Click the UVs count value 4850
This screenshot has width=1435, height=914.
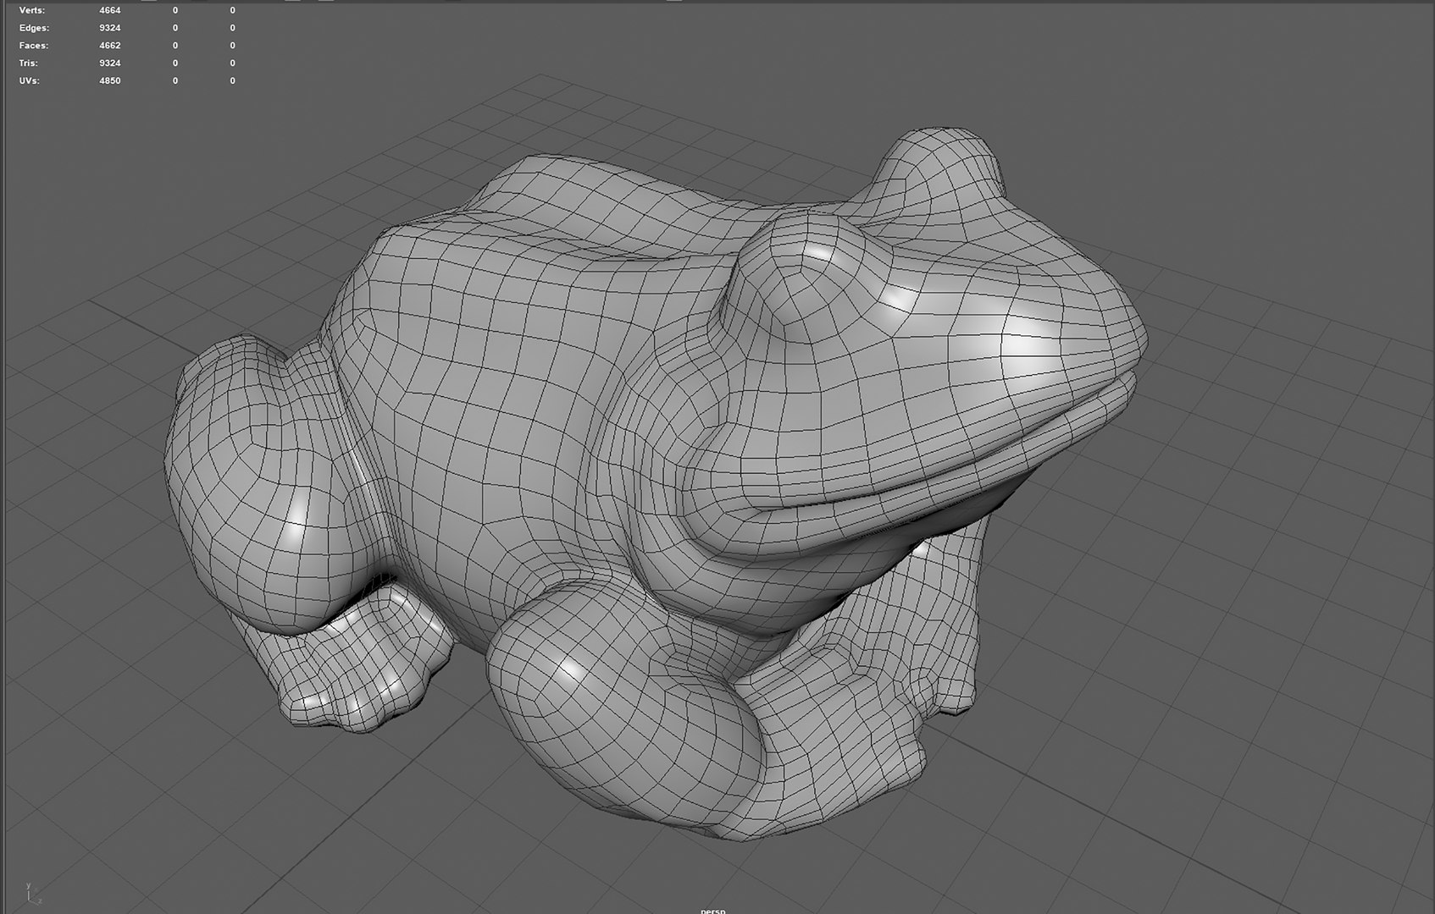click(x=110, y=81)
